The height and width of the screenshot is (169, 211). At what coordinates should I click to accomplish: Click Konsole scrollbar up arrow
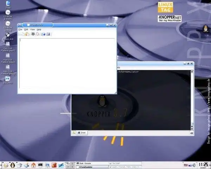pyautogui.click(x=192, y=72)
